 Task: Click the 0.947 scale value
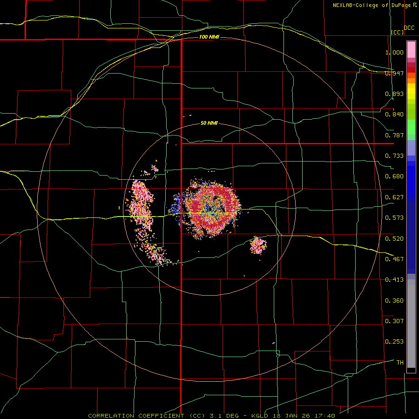click(x=394, y=73)
